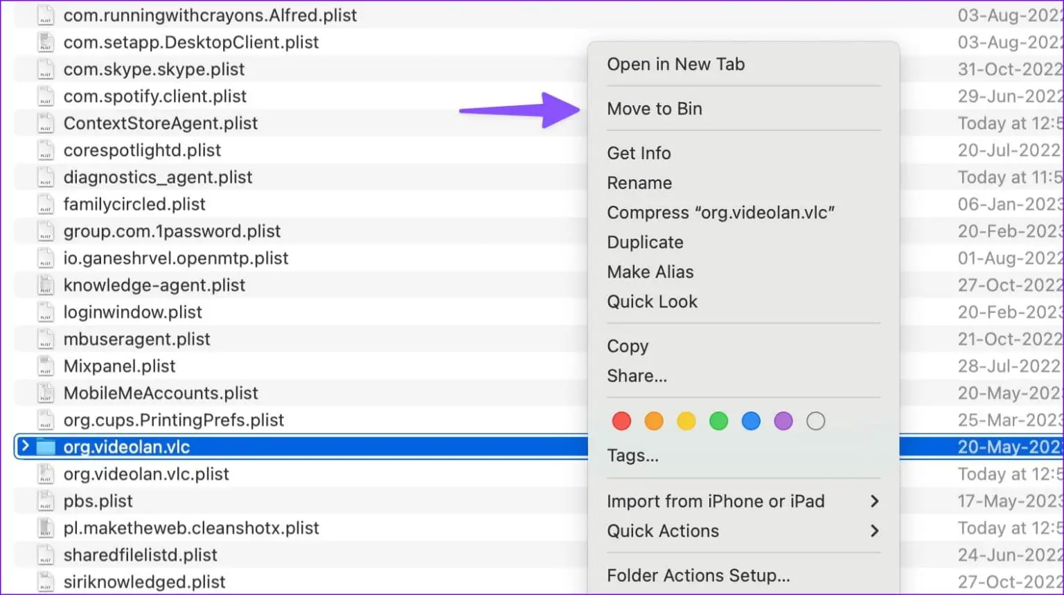Open the Quick Actions submenu arrow
The width and height of the screenshot is (1064, 595).
[x=874, y=531]
